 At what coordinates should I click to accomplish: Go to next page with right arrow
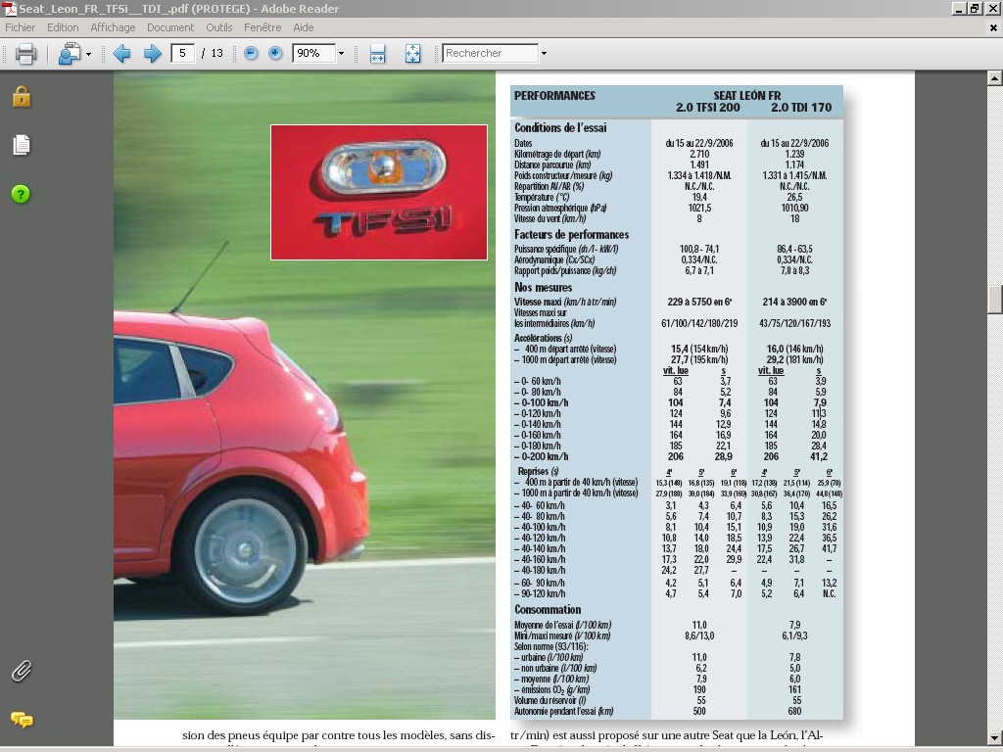pos(152,54)
